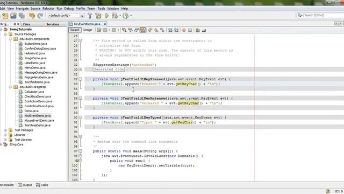
Task: Click the editor Find Selection magnifier icon
Action: coord(124,30)
